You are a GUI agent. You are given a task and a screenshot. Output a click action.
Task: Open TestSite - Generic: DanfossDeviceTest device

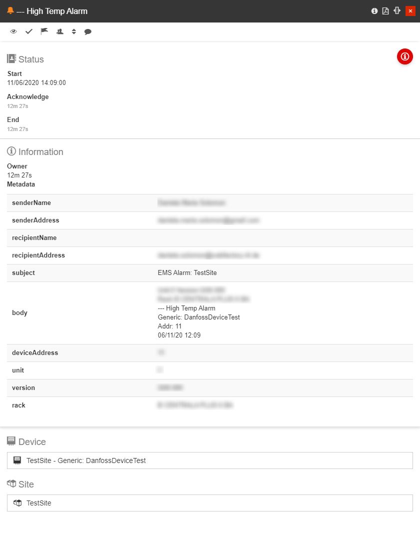point(210,460)
